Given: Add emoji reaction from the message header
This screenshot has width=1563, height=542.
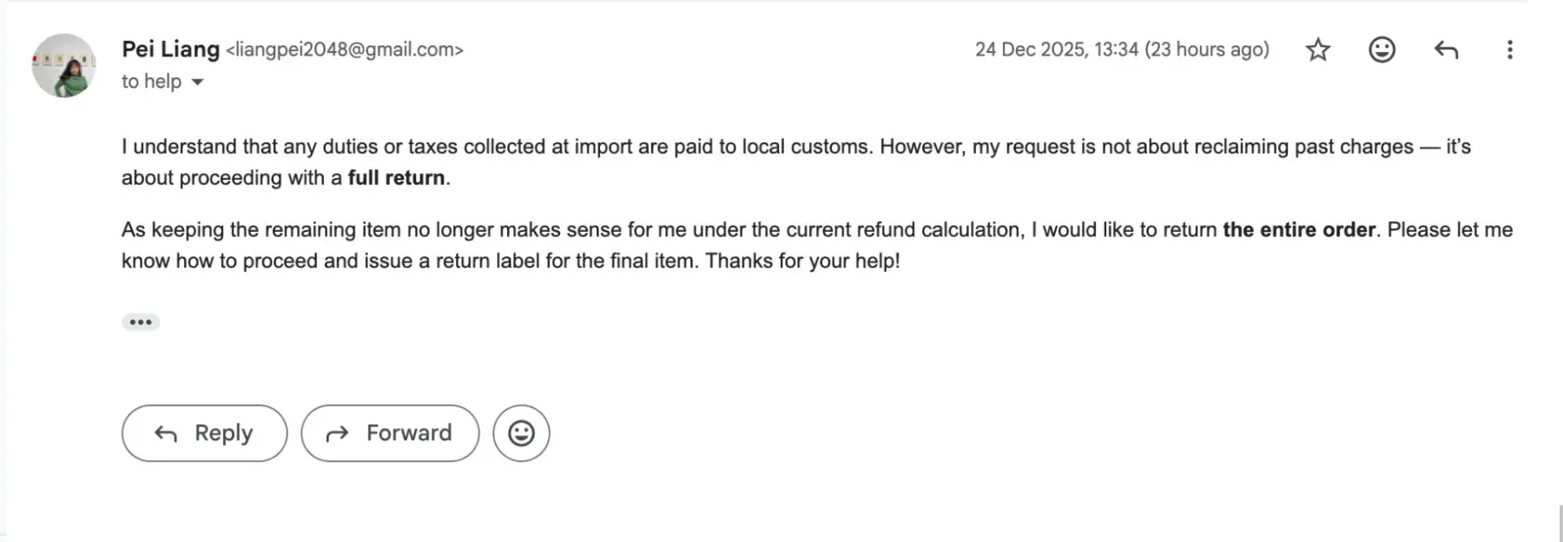Looking at the screenshot, I should 1382,50.
